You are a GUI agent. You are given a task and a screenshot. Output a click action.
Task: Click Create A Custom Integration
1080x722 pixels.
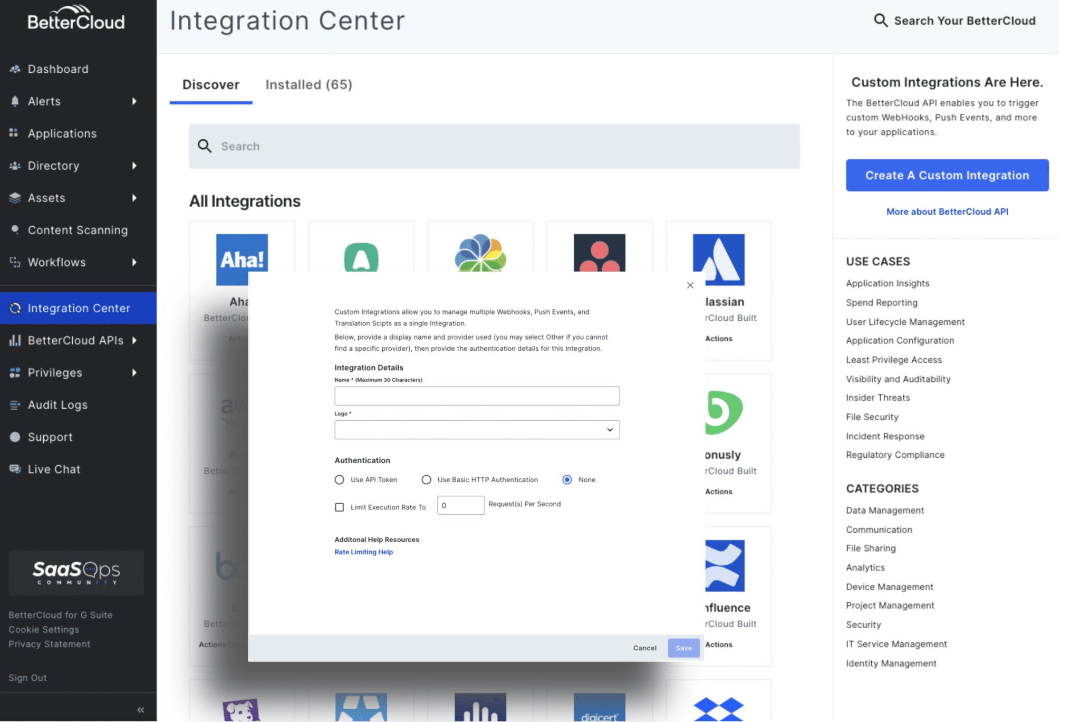[x=947, y=175]
